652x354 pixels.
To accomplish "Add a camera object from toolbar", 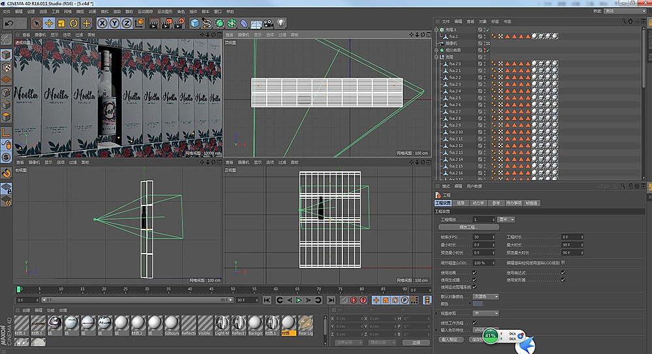I will pyautogui.click(x=269, y=23).
